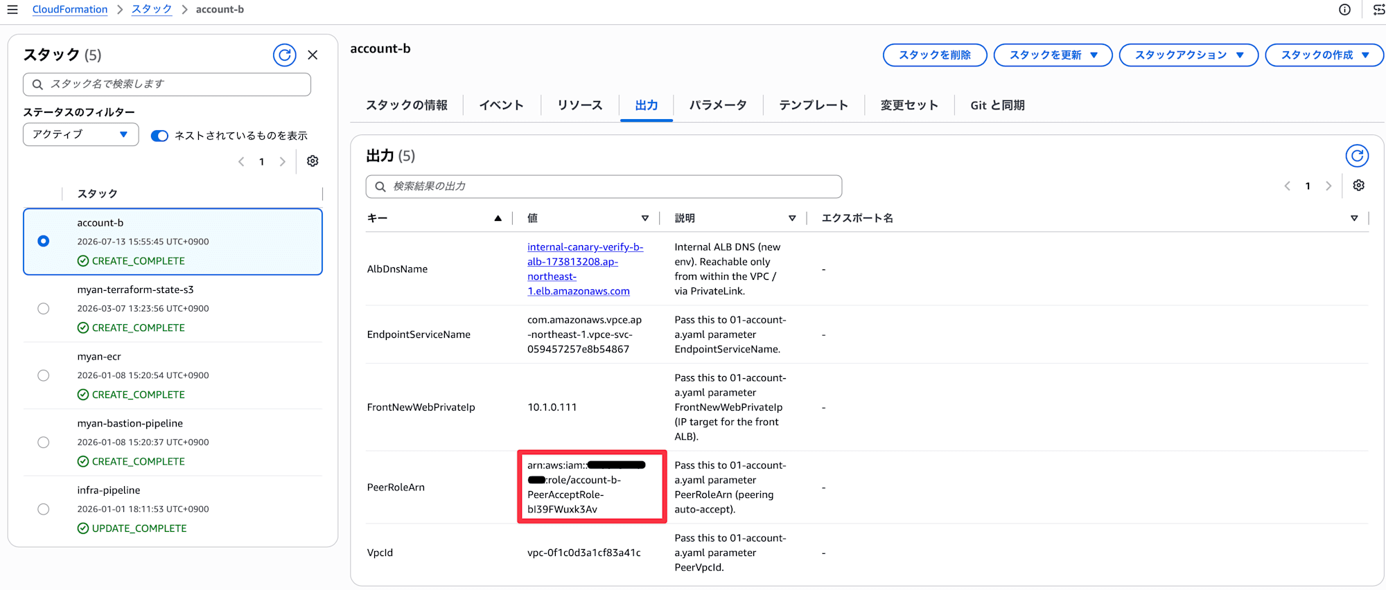1386x590 pixels.
Task: Open the スタックの作成 dropdown
Action: point(1324,55)
